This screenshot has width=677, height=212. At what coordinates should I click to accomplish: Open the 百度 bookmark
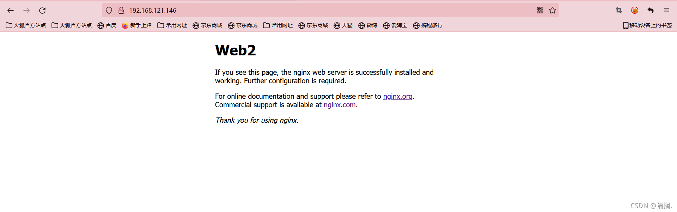point(107,25)
